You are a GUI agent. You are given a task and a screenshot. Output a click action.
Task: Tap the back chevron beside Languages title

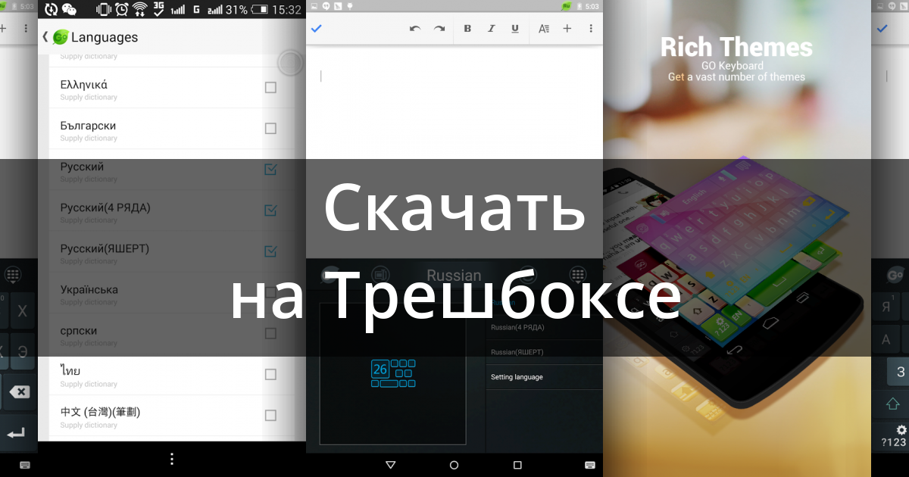(45, 36)
